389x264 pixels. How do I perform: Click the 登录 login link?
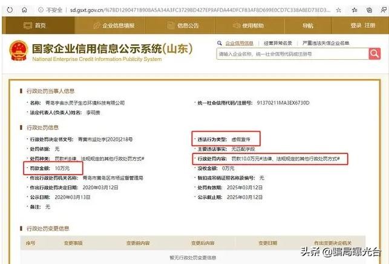(356, 25)
